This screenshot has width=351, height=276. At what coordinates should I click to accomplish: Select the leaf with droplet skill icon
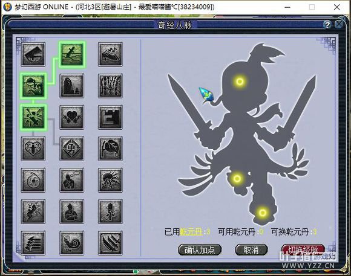pyautogui.click(x=110, y=149)
